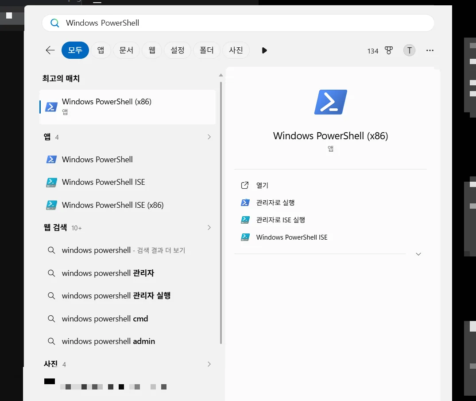The image size is (476, 401).
Task: Click the Windows PowerShell search input field
Action: (238, 23)
